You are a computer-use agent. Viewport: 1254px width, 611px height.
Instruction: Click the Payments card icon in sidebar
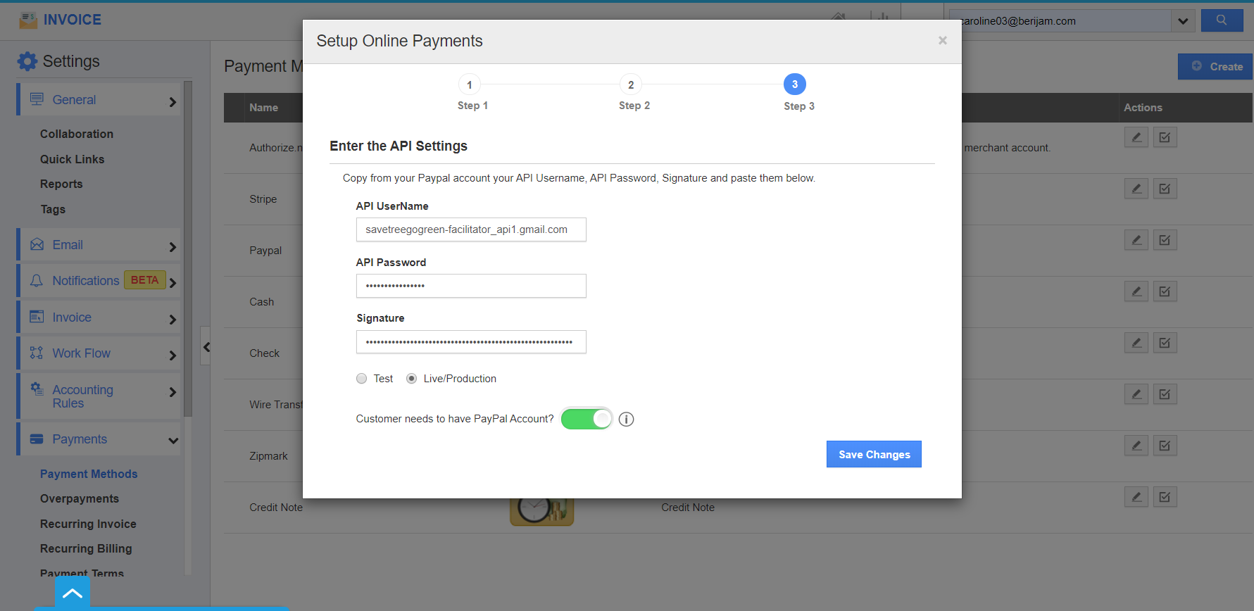pyautogui.click(x=37, y=439)
